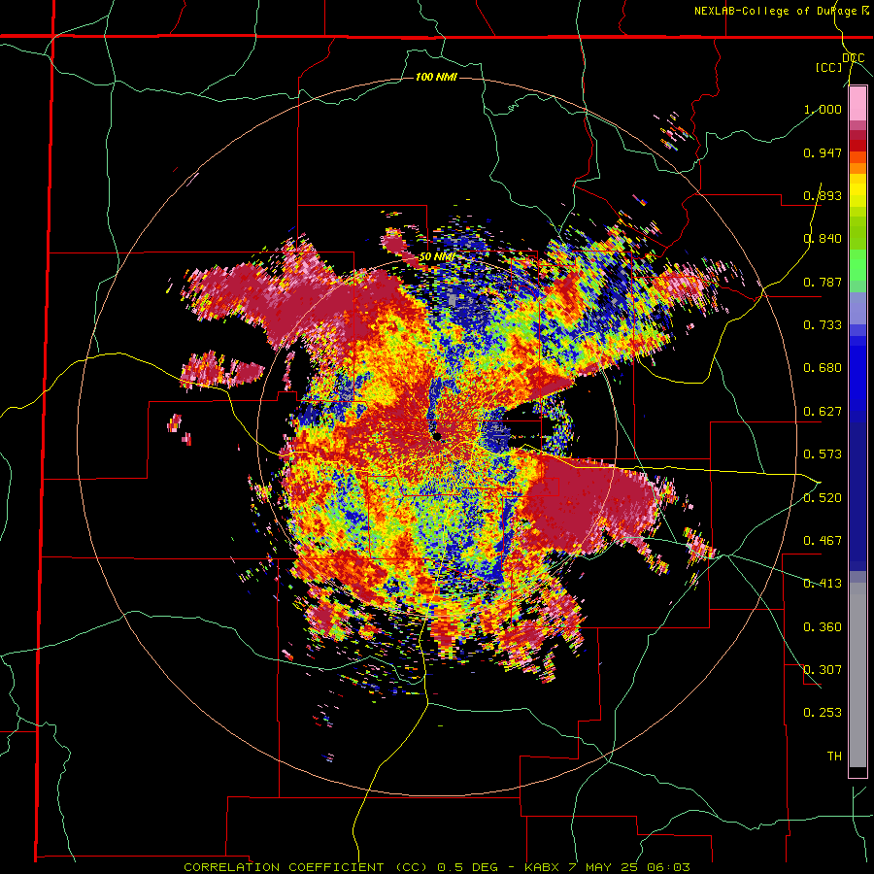This screenshot has width=874, height=874.
Task: Click the 0.253 legend value
Action: point(823,713)
